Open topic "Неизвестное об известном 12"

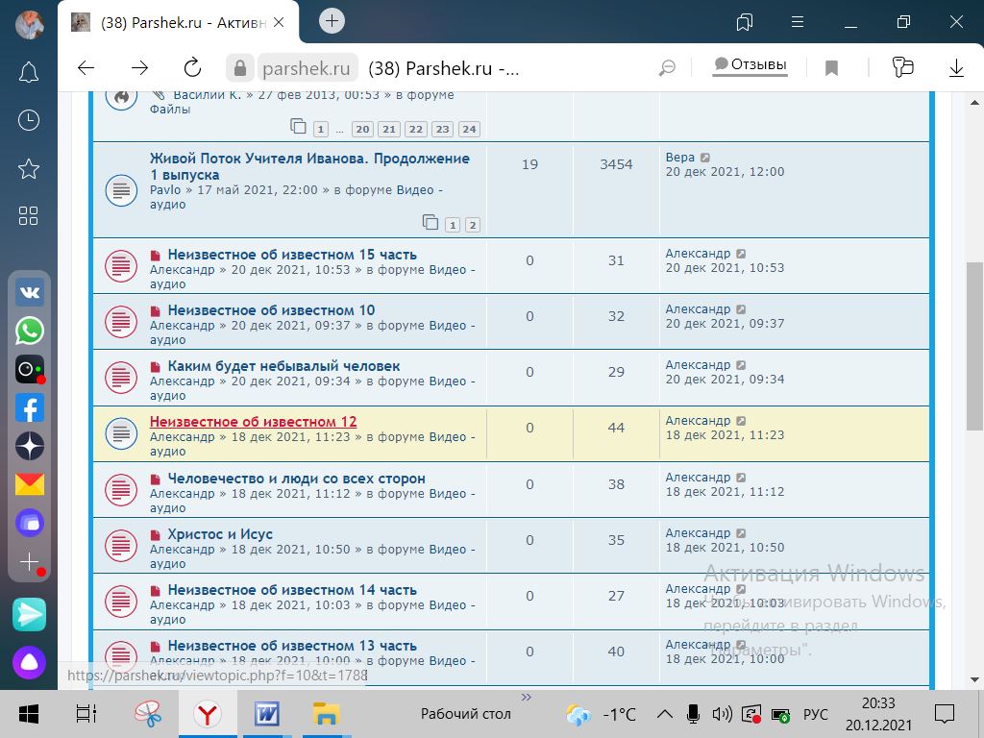[253, 422]
